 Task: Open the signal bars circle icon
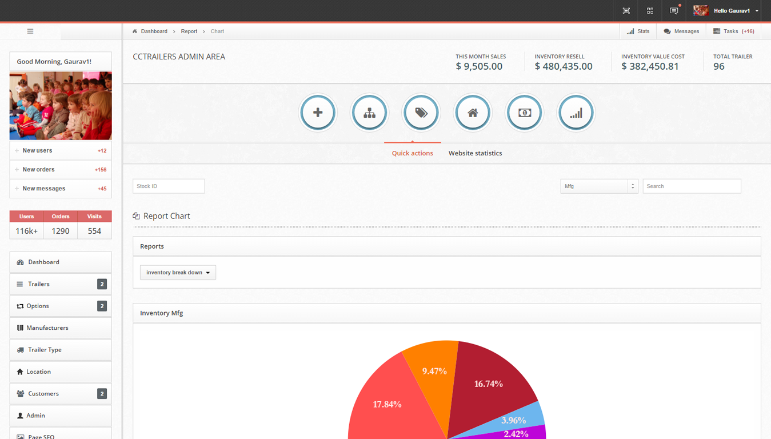coord(576,113)
